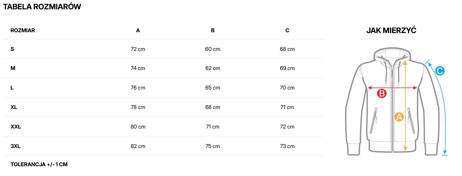Viewport: 462px width, 176px height.
Task: Click the ROZMIAR column header
Action: 23,31
